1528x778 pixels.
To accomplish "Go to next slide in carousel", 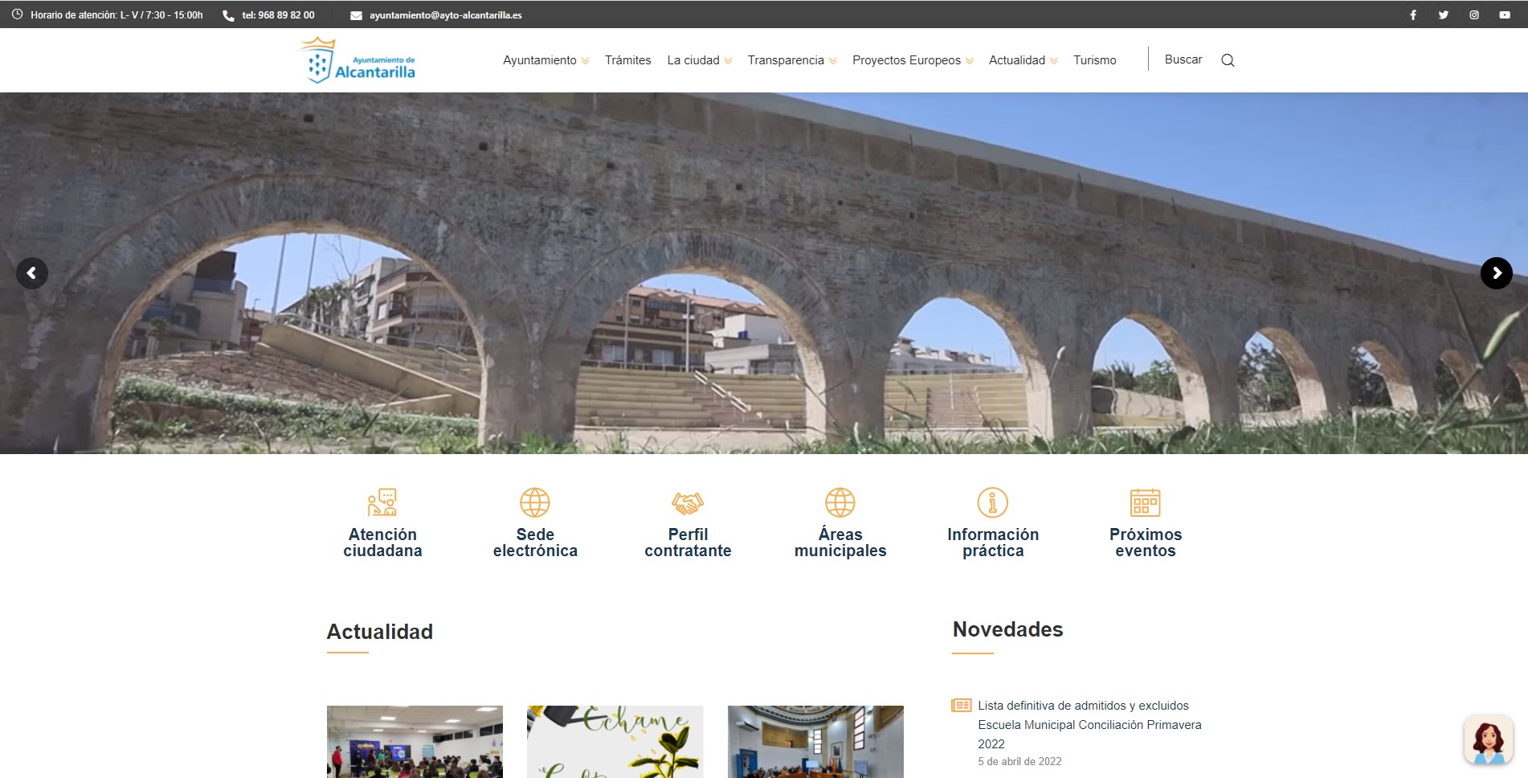I will click(1496, 273).
